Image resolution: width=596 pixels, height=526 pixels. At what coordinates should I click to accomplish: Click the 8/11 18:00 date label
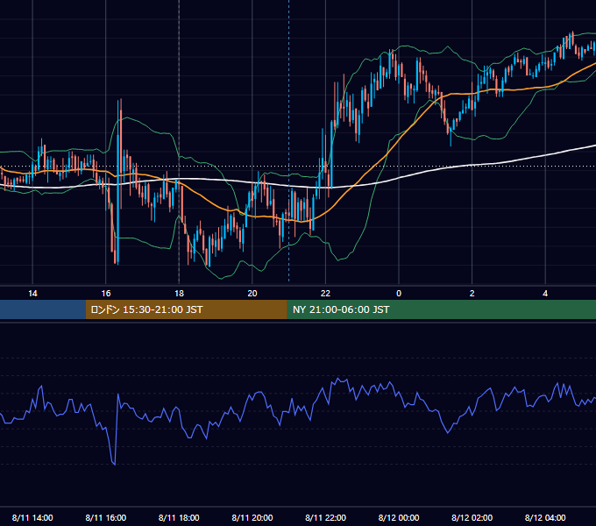[x=179, y=517]
